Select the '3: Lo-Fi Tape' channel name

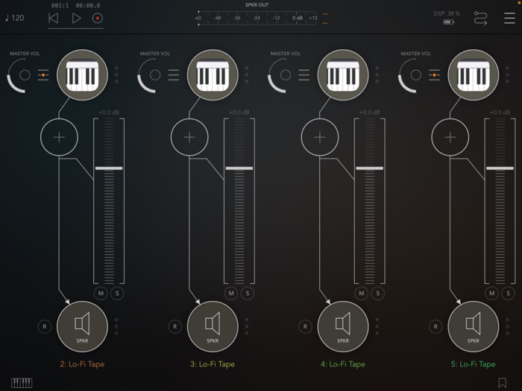coord(213,364)
